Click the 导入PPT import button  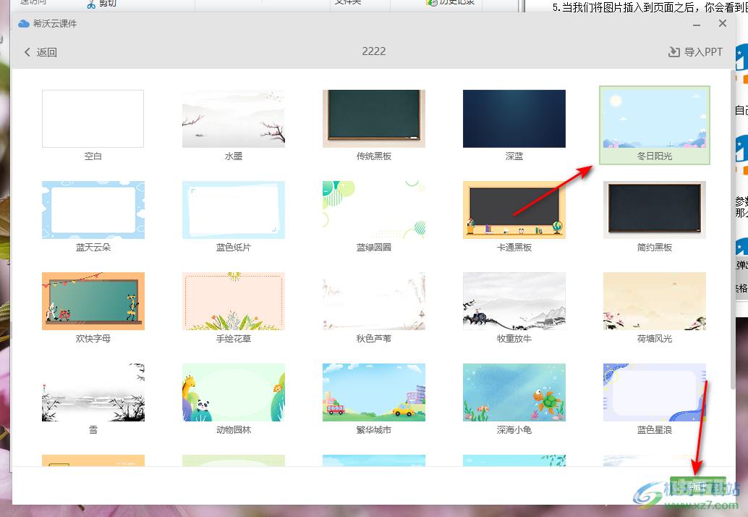[x=695, y=51]
